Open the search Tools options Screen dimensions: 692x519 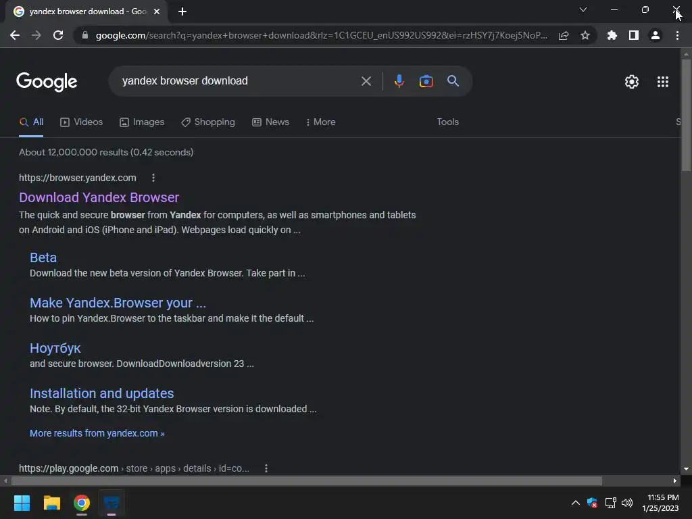tap(447, 122)
